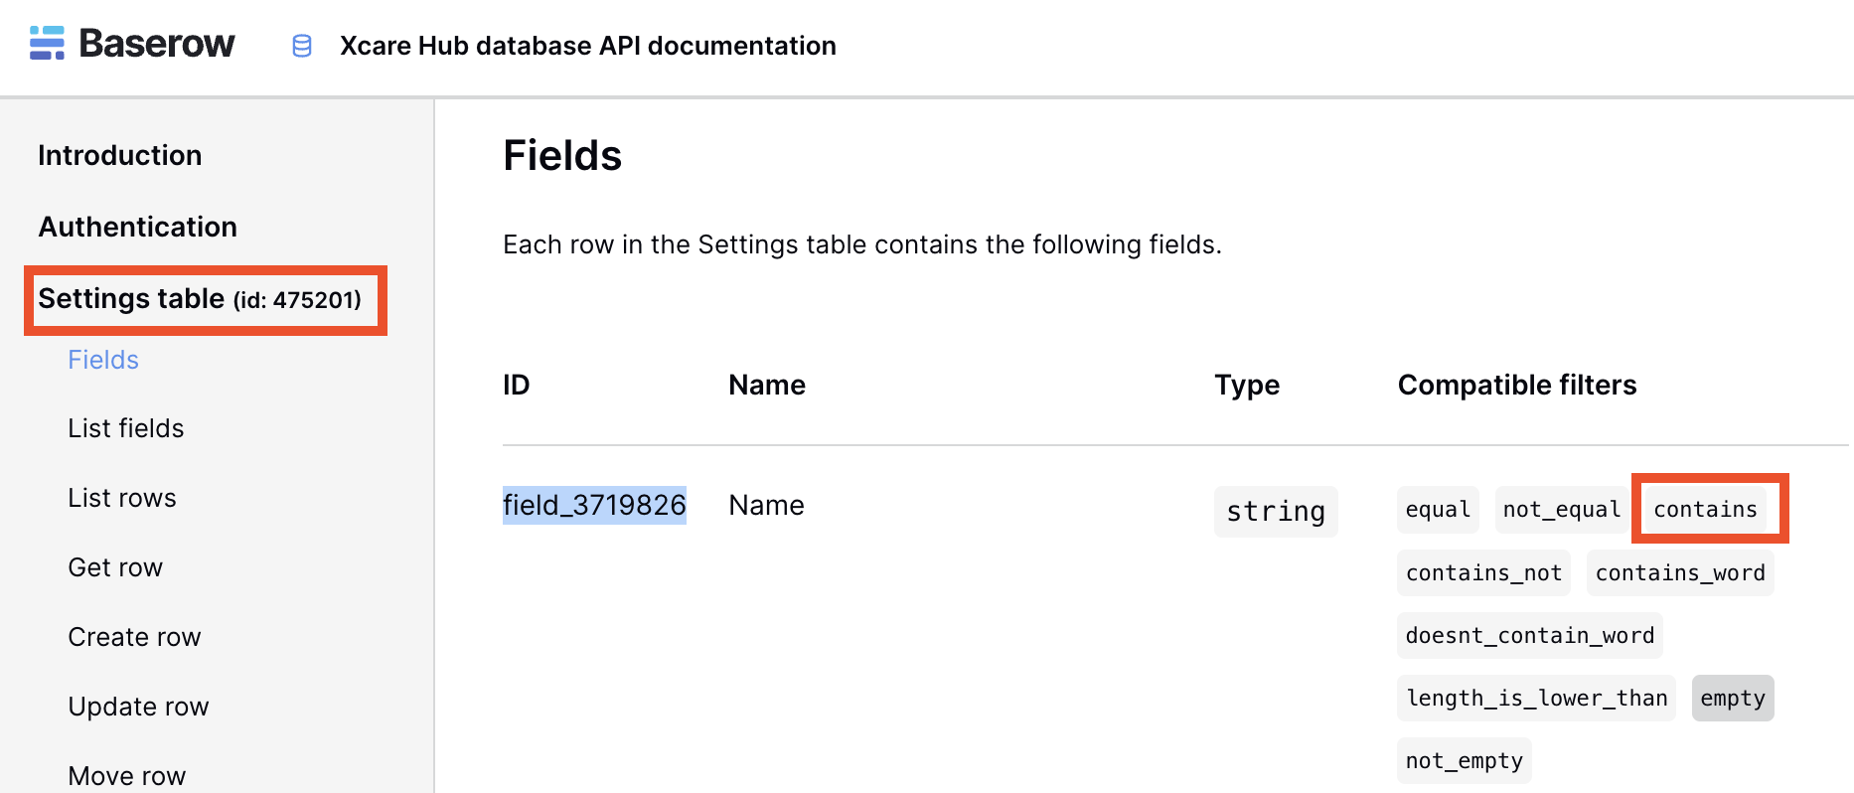Click the field_3719826 ID text
This screenshot has height=793, width=1854.
tap(594, 505)
